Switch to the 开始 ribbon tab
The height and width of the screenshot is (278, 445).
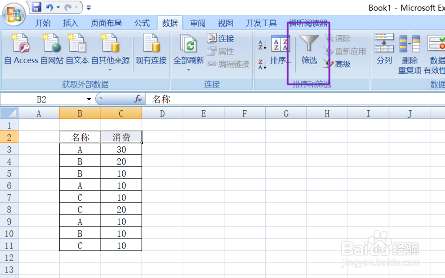tap(43, 23)
